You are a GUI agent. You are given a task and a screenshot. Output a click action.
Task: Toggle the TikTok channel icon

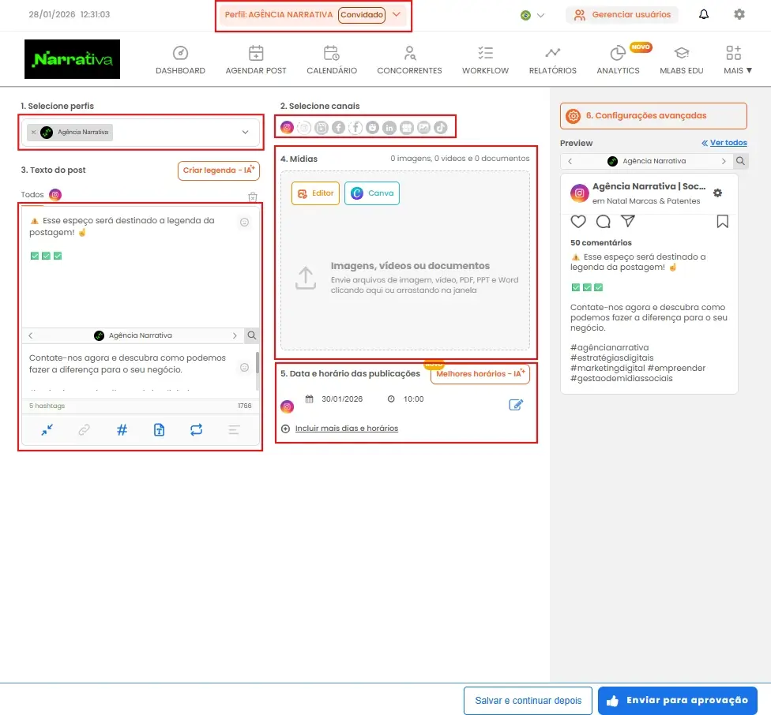(441, 128)
